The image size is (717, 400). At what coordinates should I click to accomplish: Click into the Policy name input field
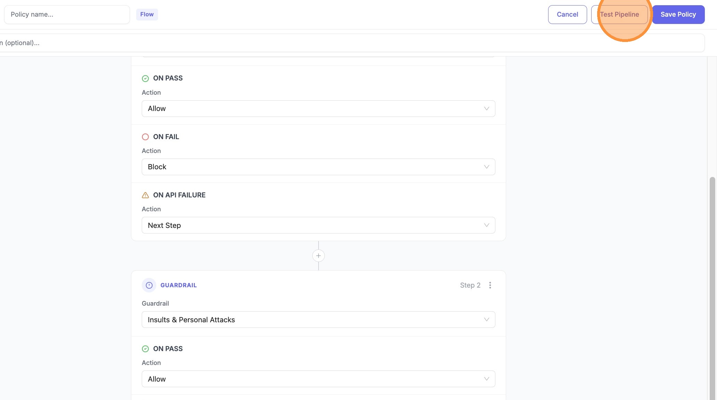pyautogui.click(x=67, y=15)
